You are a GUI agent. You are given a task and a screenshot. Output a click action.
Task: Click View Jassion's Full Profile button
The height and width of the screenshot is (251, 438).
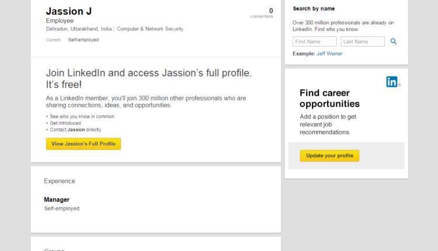pyautogui.click(x=84, y=144)
